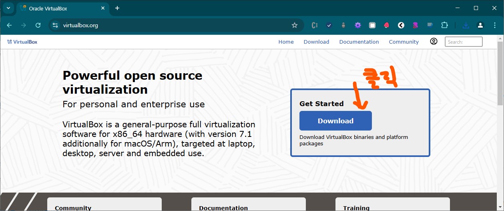Click the blue Download button
The image size is (504, 211).
[335, 121]
